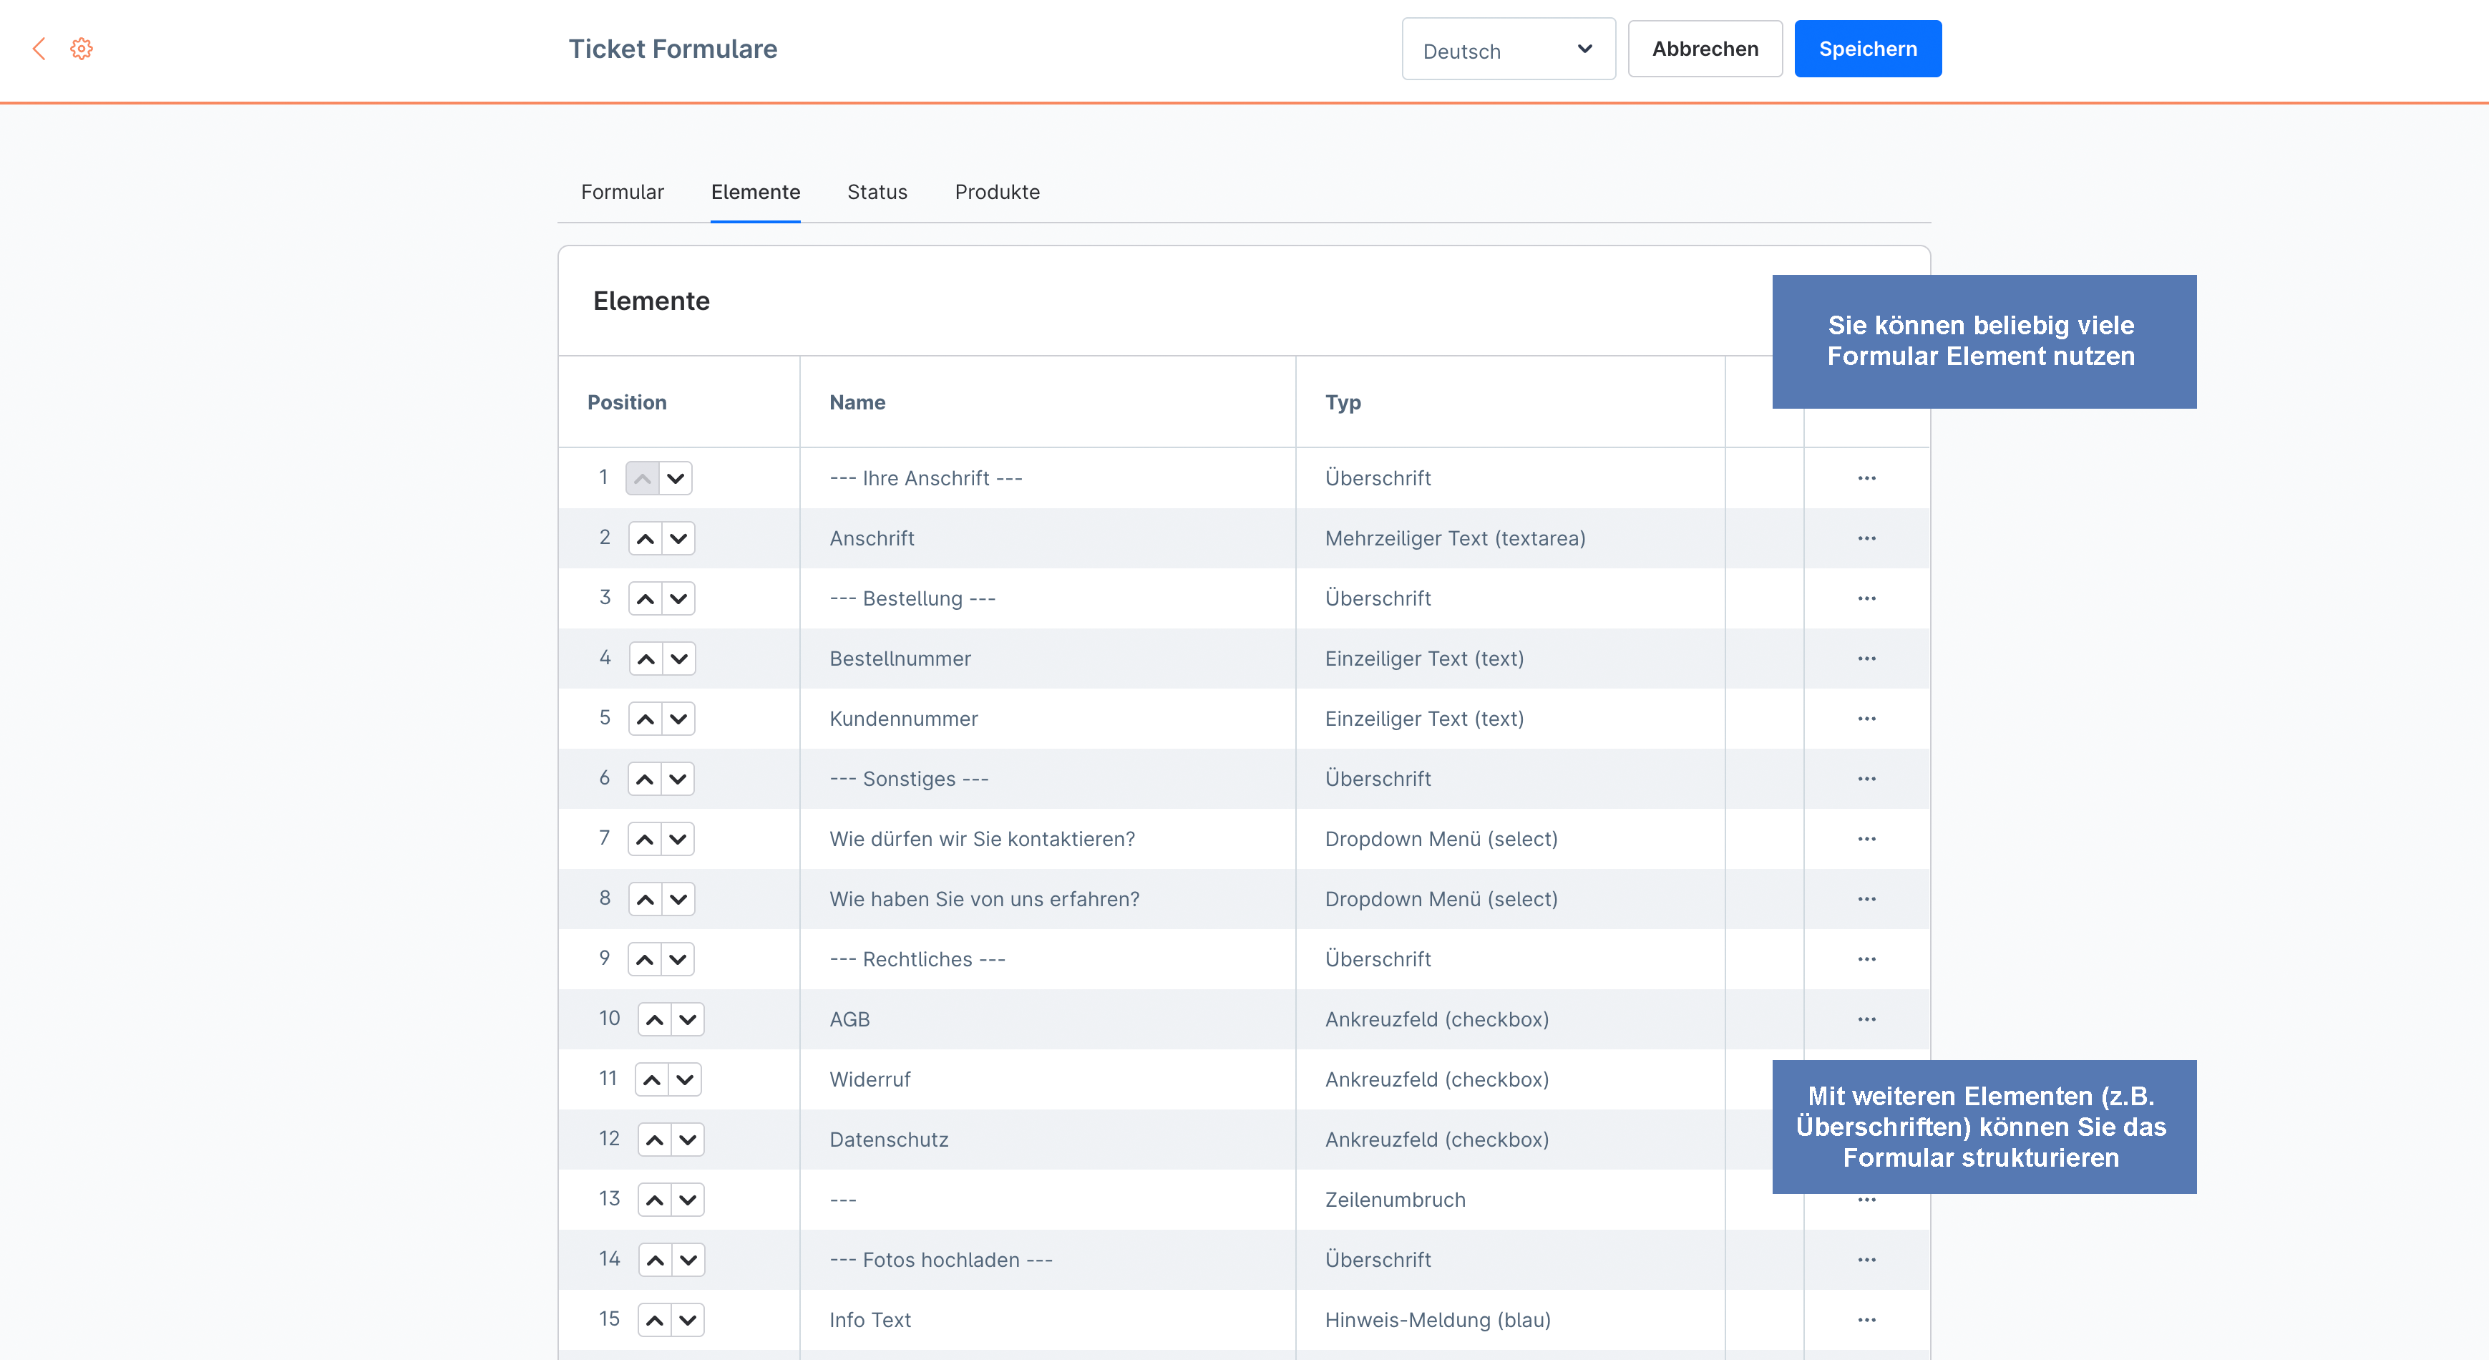
Task: Move '--- Bestellung ---' row down
Action: (x=678, y=598)
